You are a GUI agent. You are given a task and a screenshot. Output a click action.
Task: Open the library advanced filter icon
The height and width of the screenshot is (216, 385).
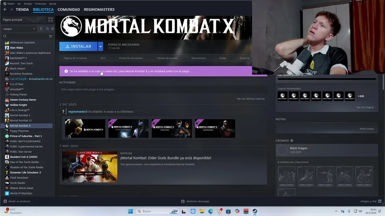51,36
